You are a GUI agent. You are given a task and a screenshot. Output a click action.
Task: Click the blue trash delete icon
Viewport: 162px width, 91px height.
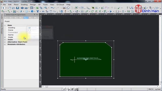62,11
